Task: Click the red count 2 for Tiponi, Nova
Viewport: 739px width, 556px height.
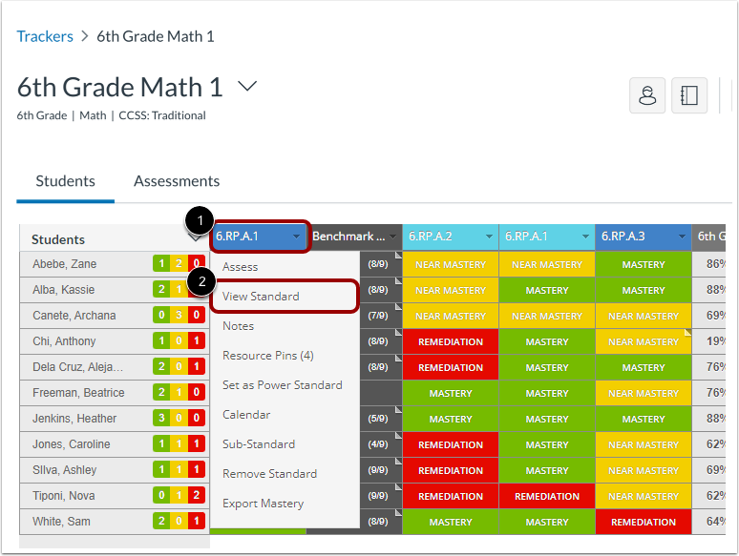Action: [197, 495]
